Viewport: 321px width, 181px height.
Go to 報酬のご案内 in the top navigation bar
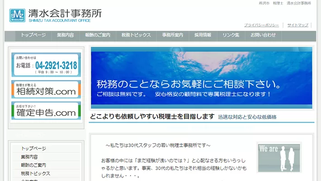click(x=98, y=35)
